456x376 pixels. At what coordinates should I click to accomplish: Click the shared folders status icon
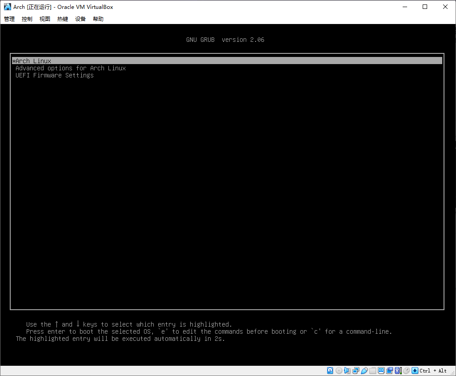[x=372, y=370]
